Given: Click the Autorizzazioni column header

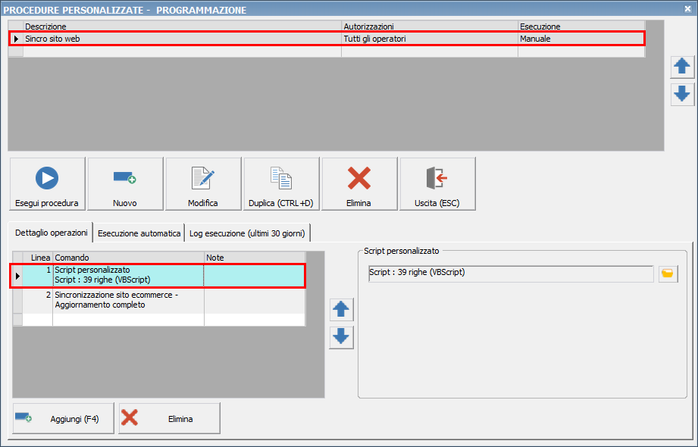Looking at the screenshot, I should pos(428,27).
